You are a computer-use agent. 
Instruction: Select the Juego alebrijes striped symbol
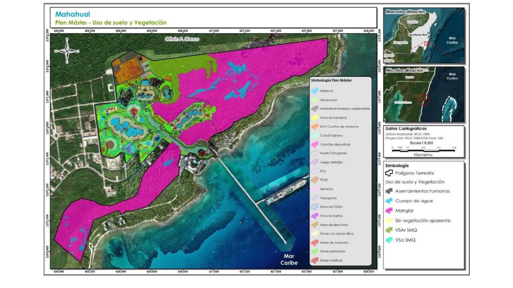click(x=315, y=162)
